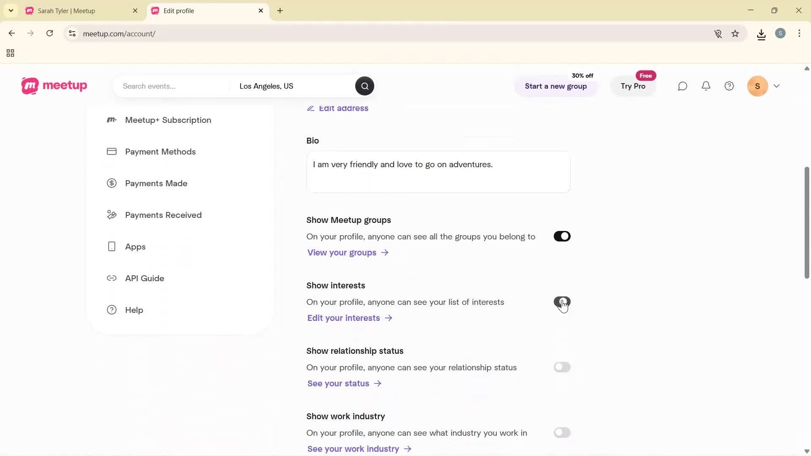Click inside the Bio text field
Screen dimensions: 811x456
click(x=438, y=171)
